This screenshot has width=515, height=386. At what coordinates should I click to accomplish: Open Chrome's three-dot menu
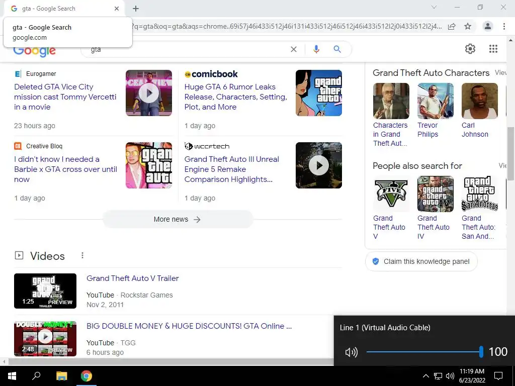(x=504, y=26)
